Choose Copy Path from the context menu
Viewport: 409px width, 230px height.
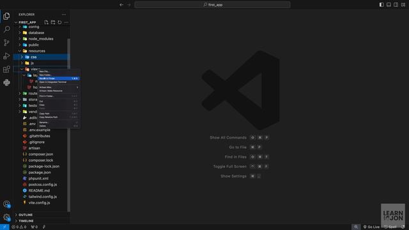point(59,114)
